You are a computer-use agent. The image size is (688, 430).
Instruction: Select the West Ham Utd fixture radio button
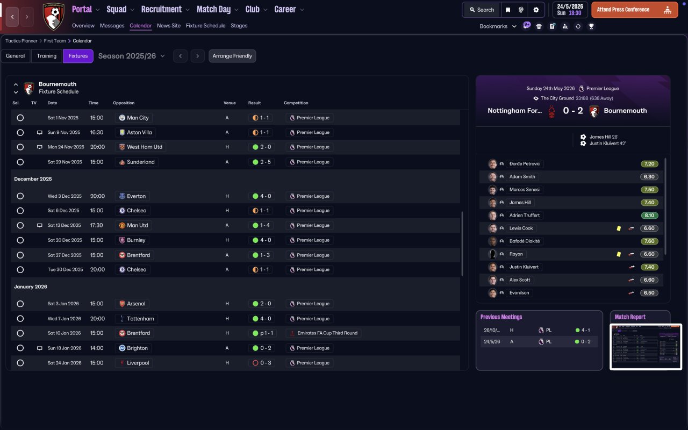[x=20, y=147]
